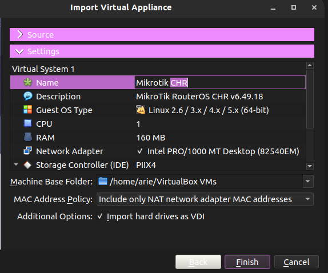The height and width of the screenshot is (273, 328).
Task: Toggle Import hard drives as VDI checkbox
Action: coord(100,216)
